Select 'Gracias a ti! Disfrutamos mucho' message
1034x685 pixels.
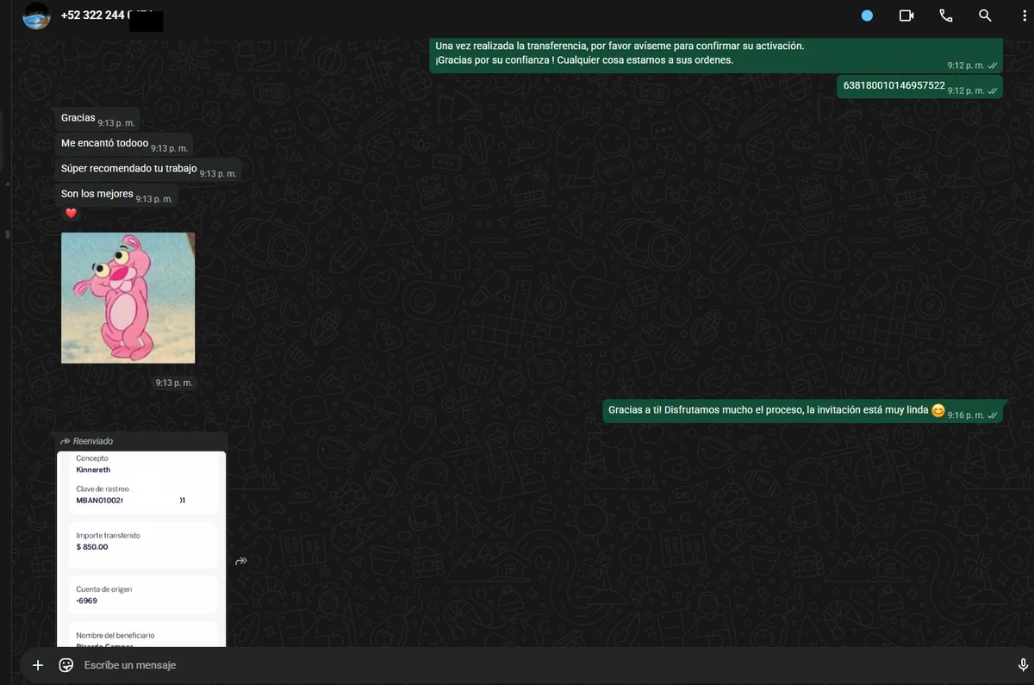[x=804, y=411]
